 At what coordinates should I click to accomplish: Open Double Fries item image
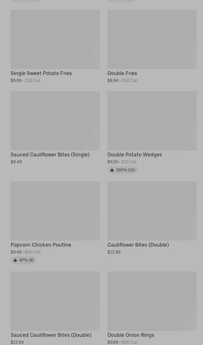pyautogui.click(x=152, y=39)
